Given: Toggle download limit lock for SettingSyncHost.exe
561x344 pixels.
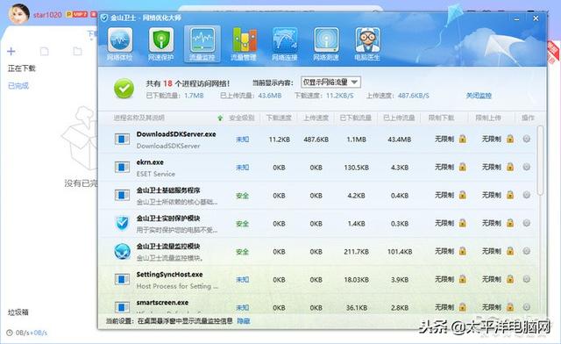Looking at the screenshot, I should [x=463, y=279].
